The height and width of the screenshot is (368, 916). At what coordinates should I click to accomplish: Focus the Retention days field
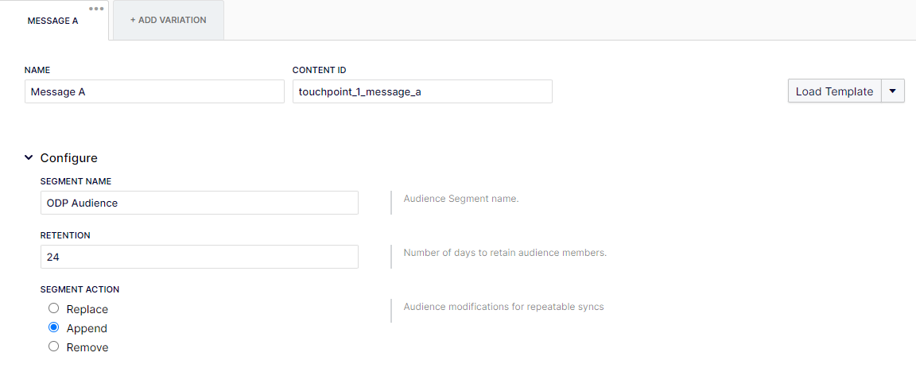point(200,257)
